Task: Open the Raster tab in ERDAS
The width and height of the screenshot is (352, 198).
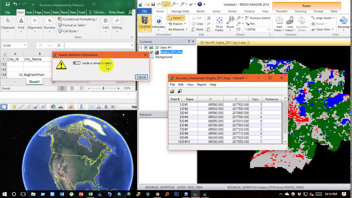Action: click(200, 11)
